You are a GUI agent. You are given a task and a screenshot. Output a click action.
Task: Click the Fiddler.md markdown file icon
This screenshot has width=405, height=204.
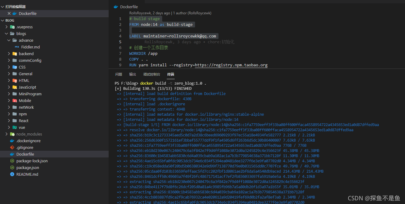pos(17,47)
